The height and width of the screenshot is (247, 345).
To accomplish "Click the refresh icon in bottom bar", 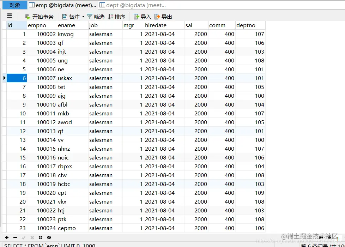I will point(41,237).
